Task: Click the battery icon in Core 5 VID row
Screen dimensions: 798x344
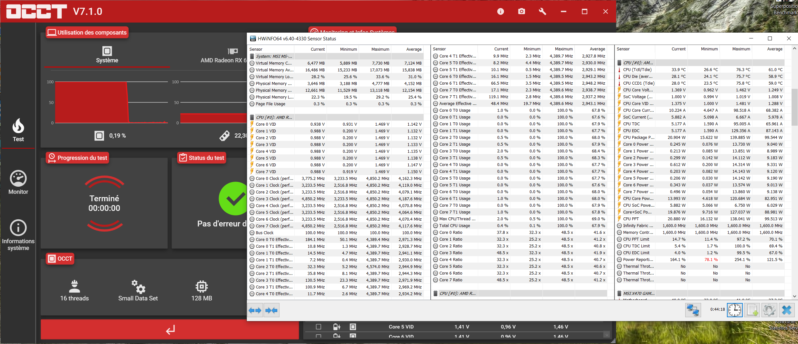Action: point(337,327)
